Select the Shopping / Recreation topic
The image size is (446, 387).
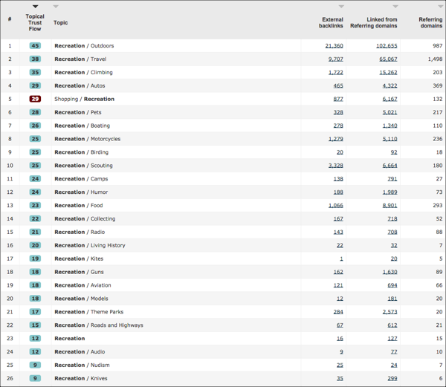click(x=84, y=99)
